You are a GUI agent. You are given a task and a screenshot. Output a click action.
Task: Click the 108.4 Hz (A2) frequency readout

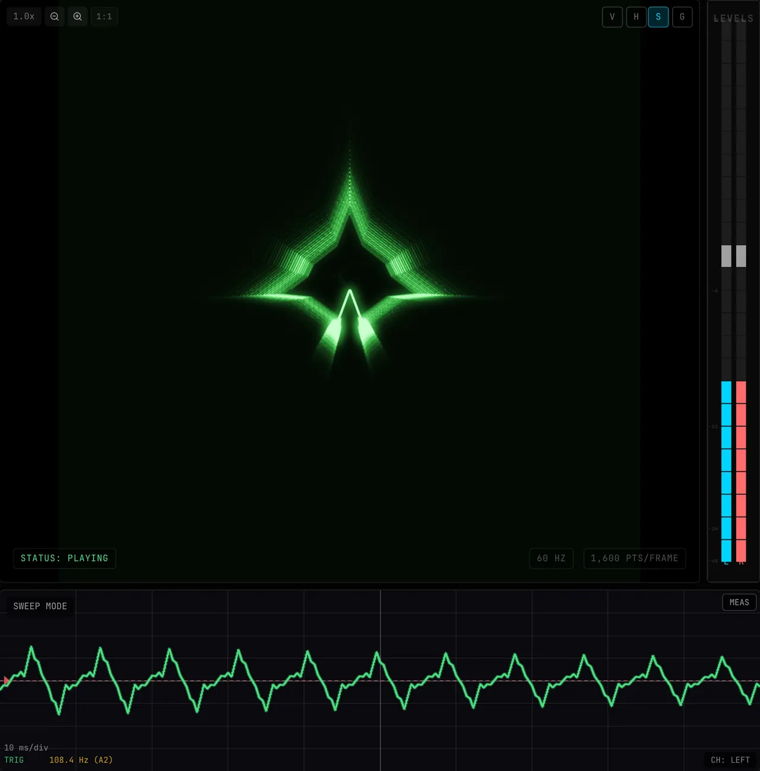pos(81,760)
